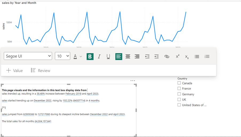Click the 64307714 dynamic value
The image size is (241, 137).
click(x=79, y=101)
